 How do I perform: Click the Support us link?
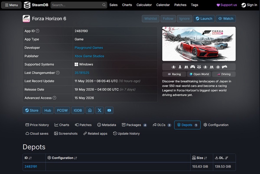coord(227,5)
